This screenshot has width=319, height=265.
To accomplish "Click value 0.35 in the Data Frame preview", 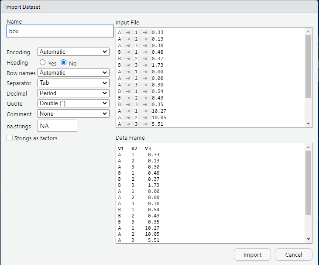I will (x=154, y=222).
